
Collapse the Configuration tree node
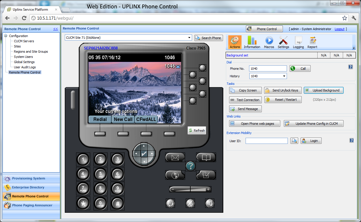(x=5, y=36)
